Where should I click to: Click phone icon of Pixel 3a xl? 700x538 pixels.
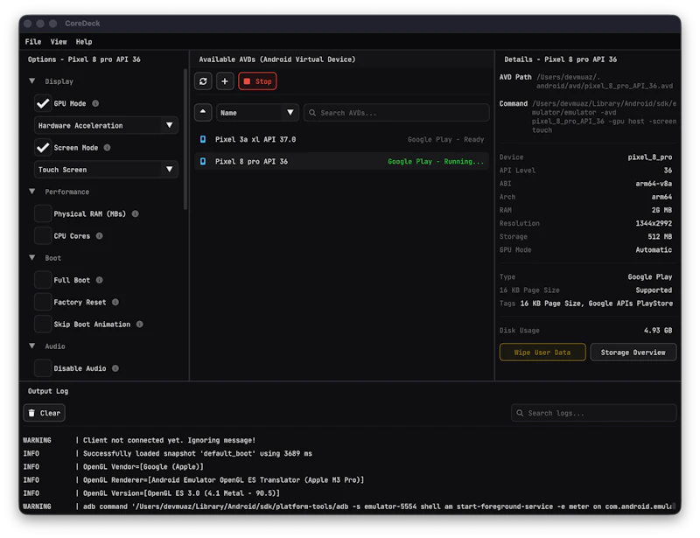[x=203, y=139]
